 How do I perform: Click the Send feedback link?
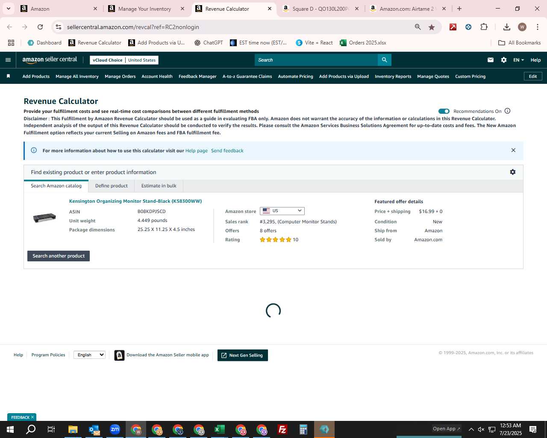[x=227, y=151]
